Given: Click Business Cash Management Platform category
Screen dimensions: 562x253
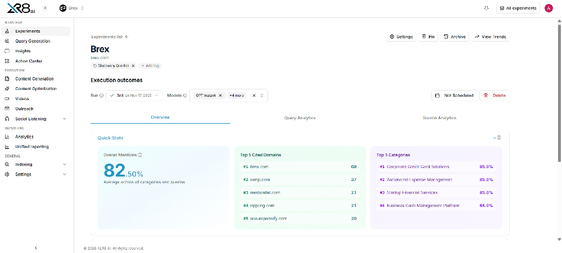Looking at the screenshot, I should tap(436, 206).
